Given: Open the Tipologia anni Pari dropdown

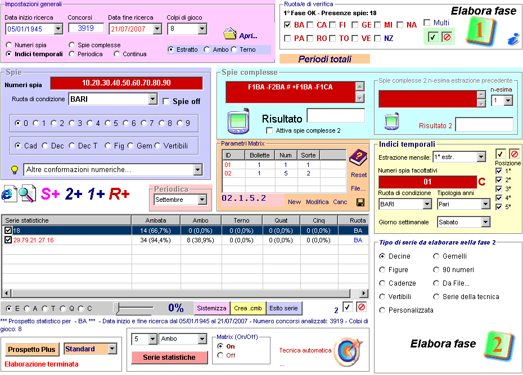Looking at the screenshot, I should (486, 204).
